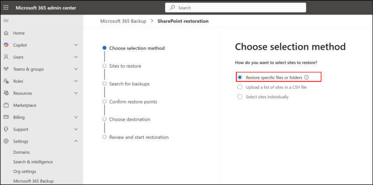Click the Marketplace bag icon
Image resolution: width=373 pixels, height=185 pixels.
click(x=6, y=105)
